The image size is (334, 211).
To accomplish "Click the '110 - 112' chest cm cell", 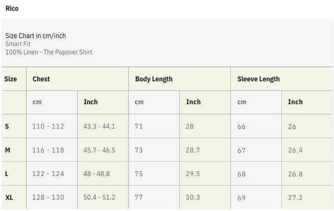I will tap(48, 126).
